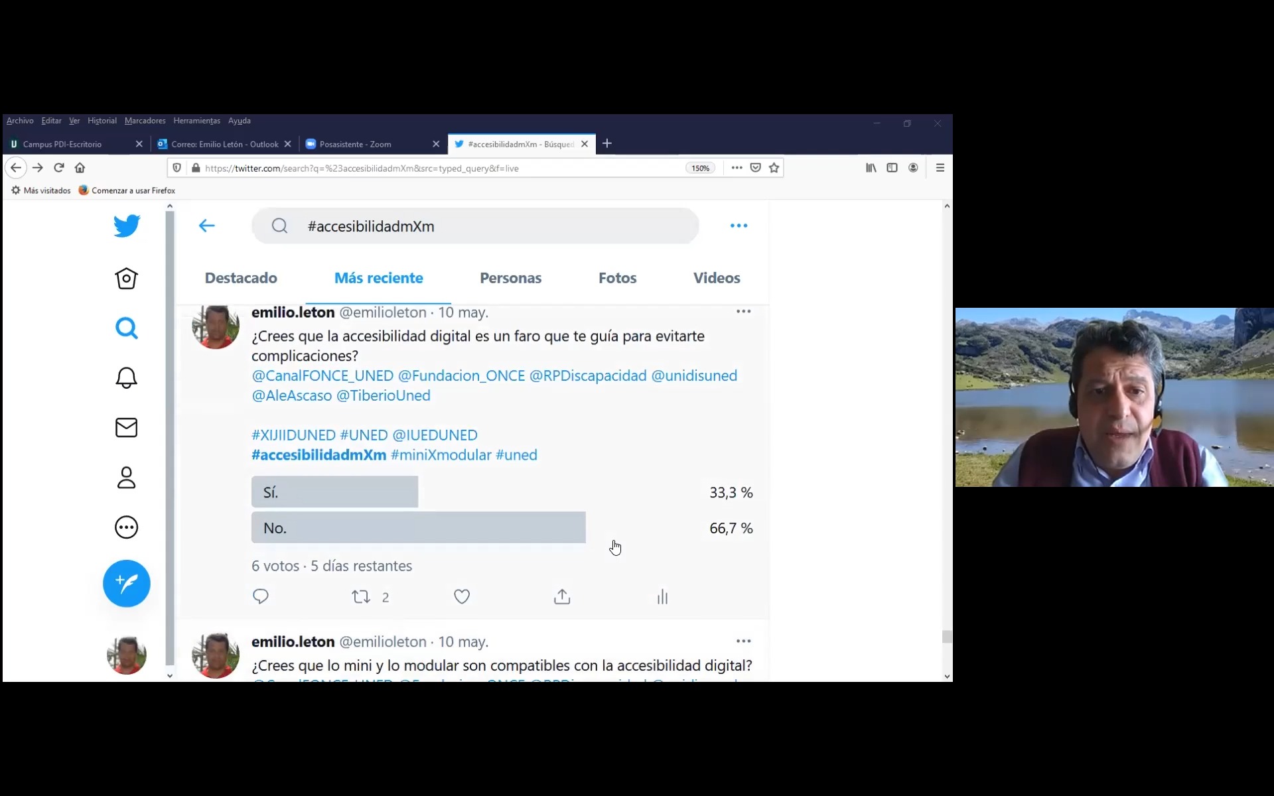Compose a new tweet with feather button

coord(127,583)
